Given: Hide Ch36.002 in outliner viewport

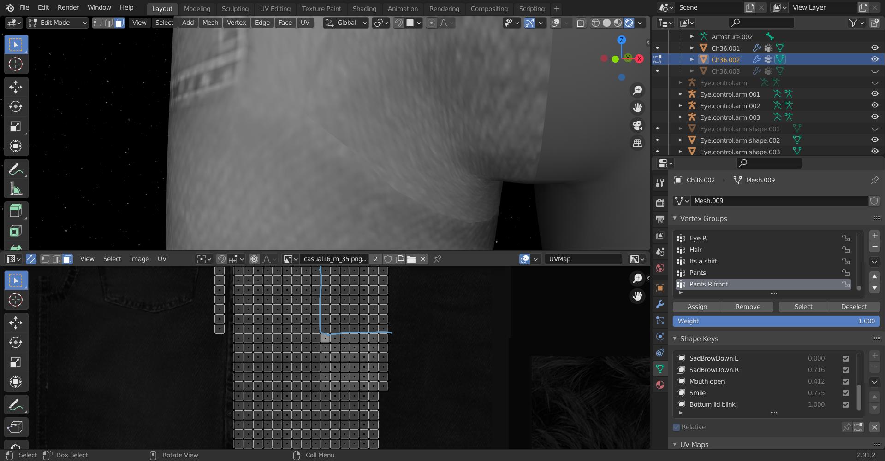Looking at the screenshot, I should tap(874, 59).
